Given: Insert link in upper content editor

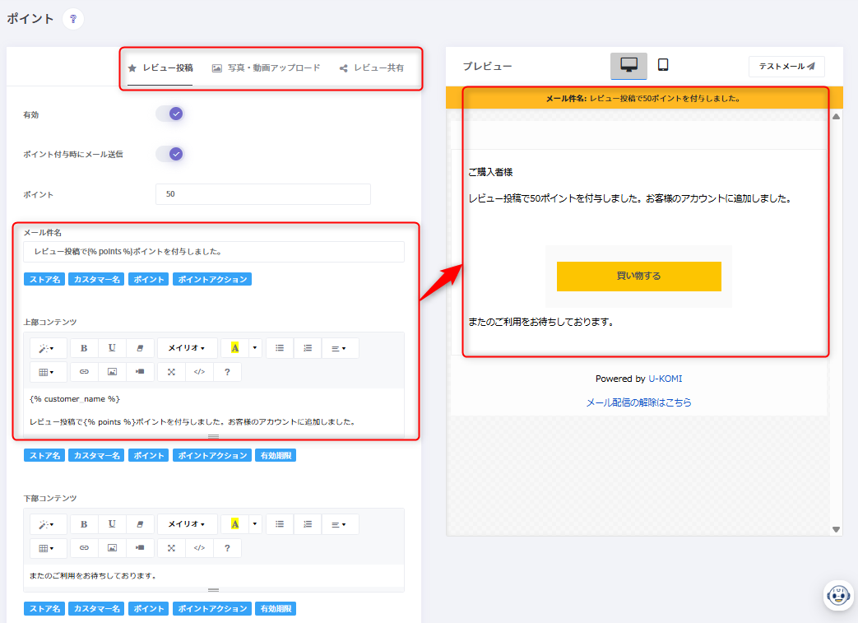Looking at the screenshot, I should [84, 372].
